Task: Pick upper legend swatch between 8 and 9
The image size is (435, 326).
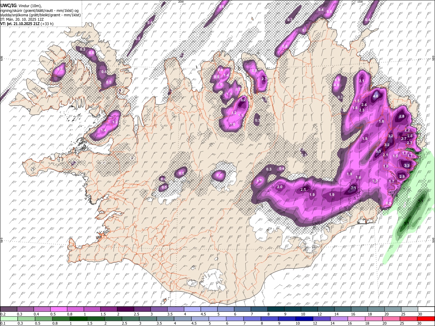Action: [275, 309]
